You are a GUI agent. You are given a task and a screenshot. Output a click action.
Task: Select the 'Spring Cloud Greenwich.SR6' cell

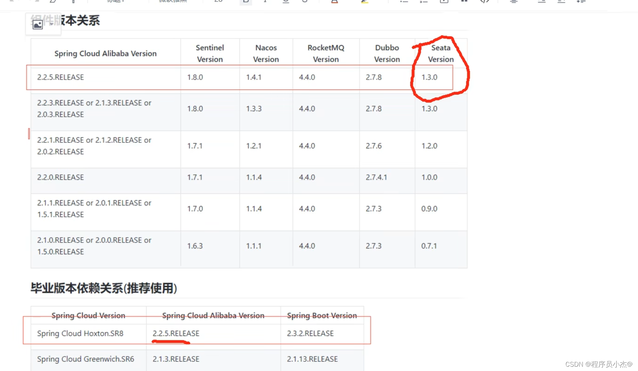click(x=86, y=359)
